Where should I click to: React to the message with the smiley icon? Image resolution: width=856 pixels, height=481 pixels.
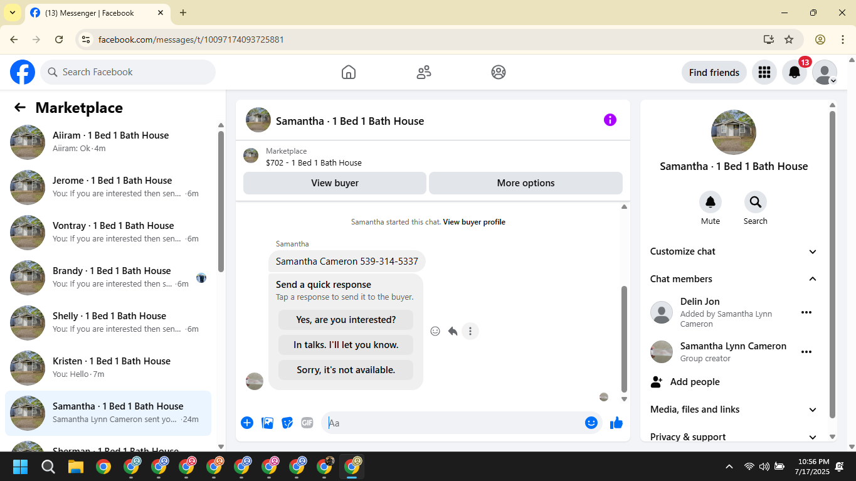pos(435,331)
